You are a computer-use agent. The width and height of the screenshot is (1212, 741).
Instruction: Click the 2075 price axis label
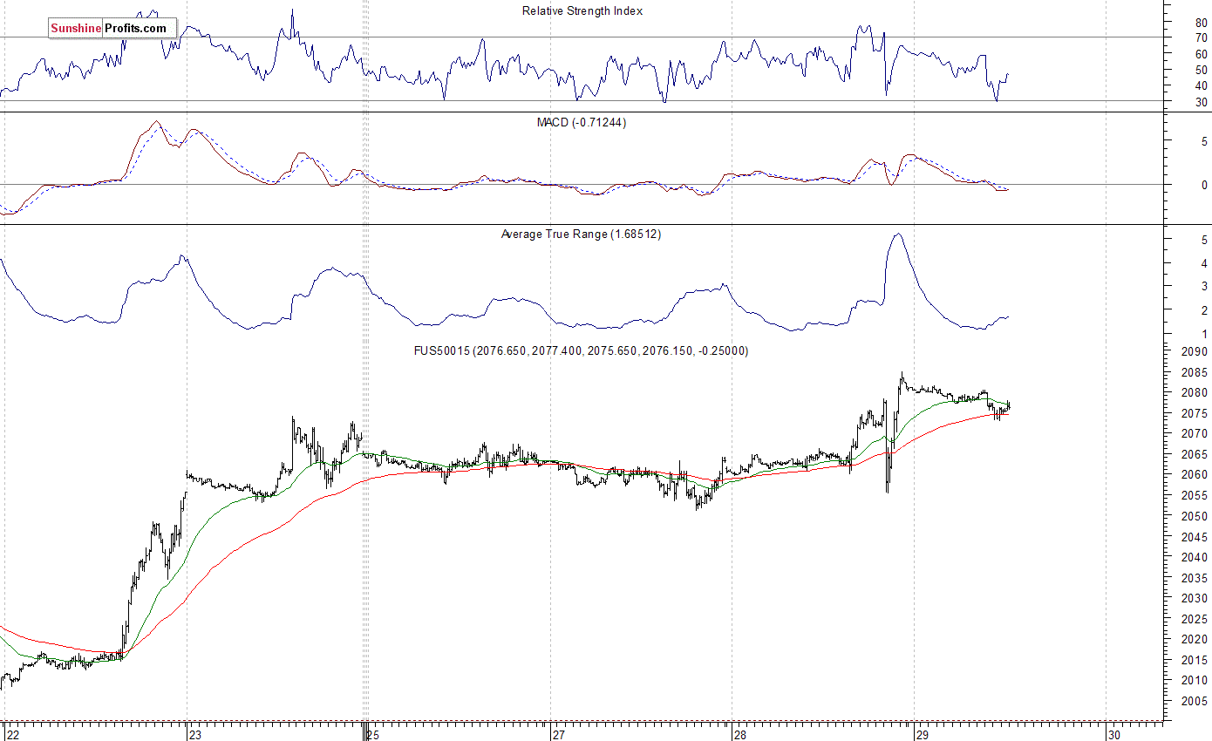[x=1195, y=413]
